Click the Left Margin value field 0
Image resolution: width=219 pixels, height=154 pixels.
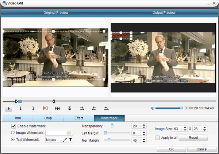pyautogui.click(x=137, y=133)
